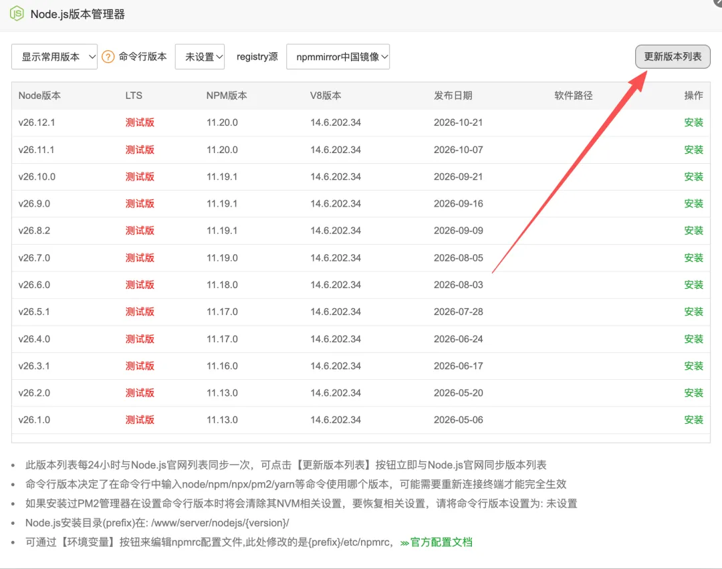The width and height of the screenshot is (722, 569).
Task: Select version cell v26.9.0
Action: coord(34,203)
